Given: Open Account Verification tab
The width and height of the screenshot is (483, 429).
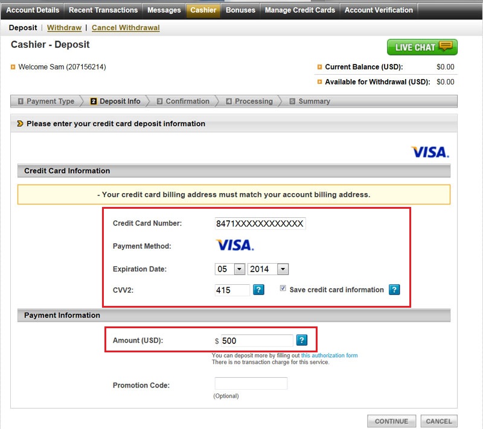Looking at the screenshot, I should 379,10.
